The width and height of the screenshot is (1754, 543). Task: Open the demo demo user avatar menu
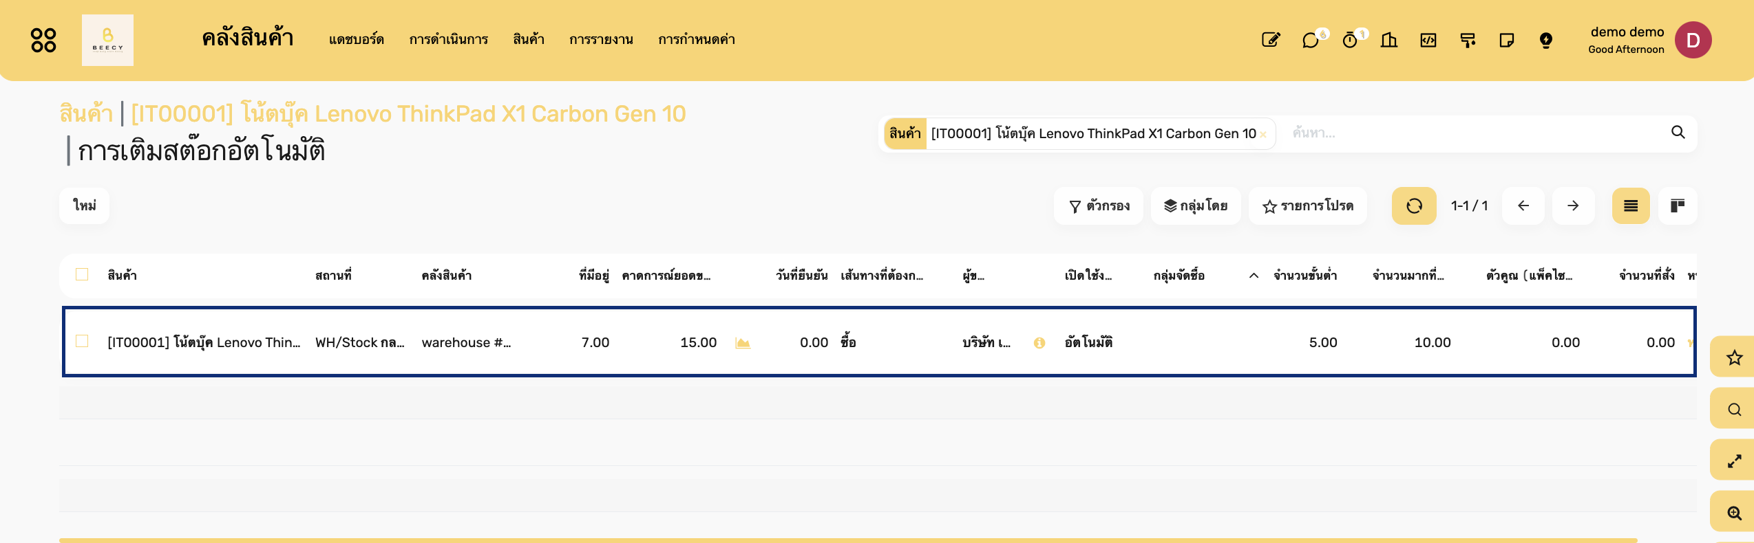(1693, 40)
